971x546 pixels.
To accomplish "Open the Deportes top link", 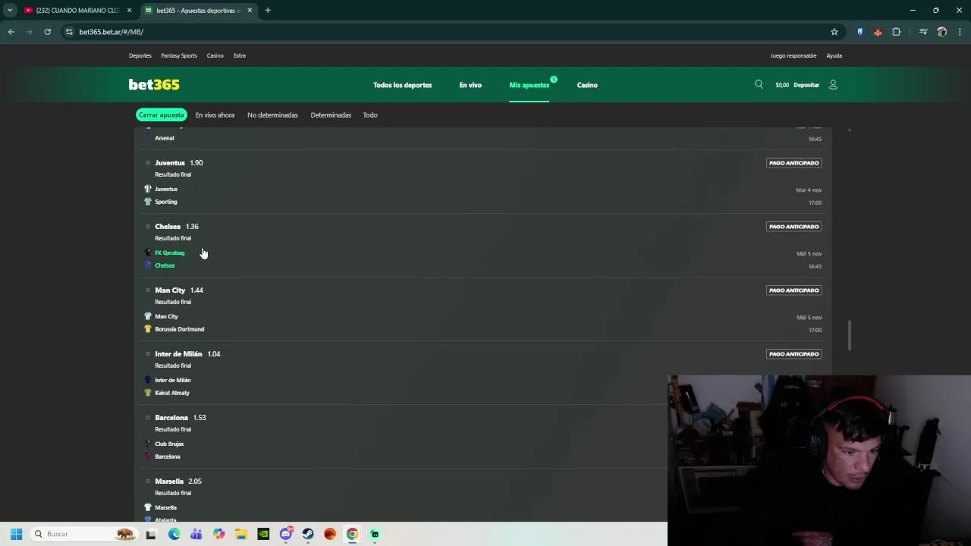I will pos(140,55).
